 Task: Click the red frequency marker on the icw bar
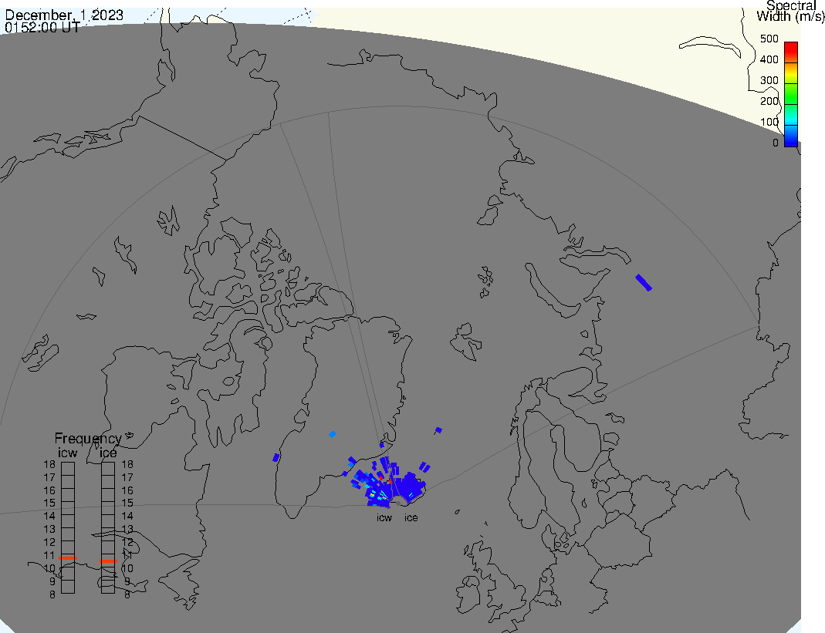pyautogui.click(x=68, y=557)
